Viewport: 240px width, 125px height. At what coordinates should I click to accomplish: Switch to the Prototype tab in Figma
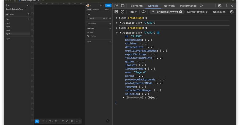96,10
